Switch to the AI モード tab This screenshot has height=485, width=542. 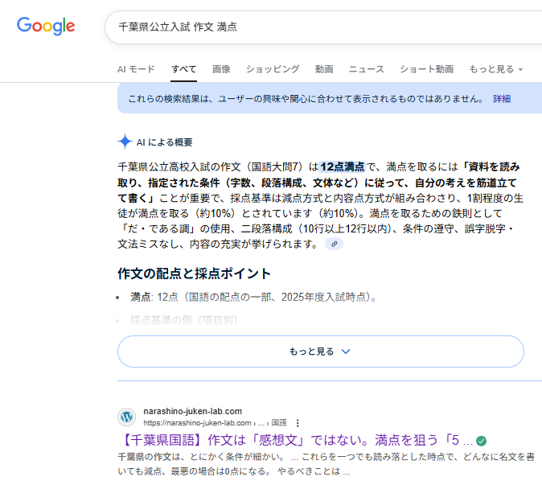(x=136, y=69)
